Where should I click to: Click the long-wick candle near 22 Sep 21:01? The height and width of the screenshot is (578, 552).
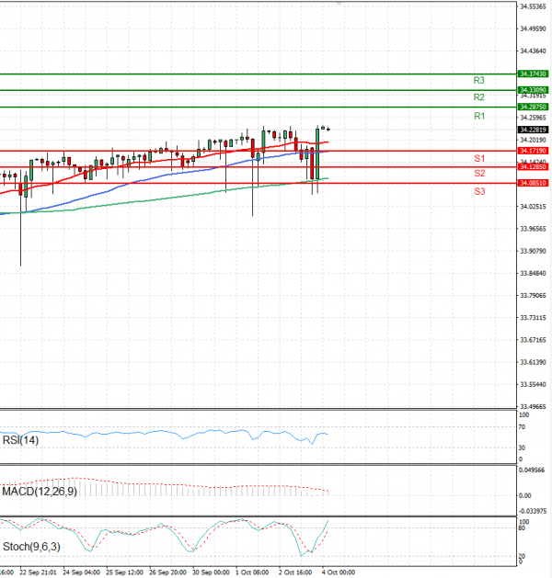point(20,218)
